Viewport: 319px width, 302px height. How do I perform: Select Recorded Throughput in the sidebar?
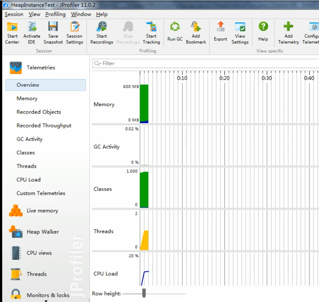[44, 126]
